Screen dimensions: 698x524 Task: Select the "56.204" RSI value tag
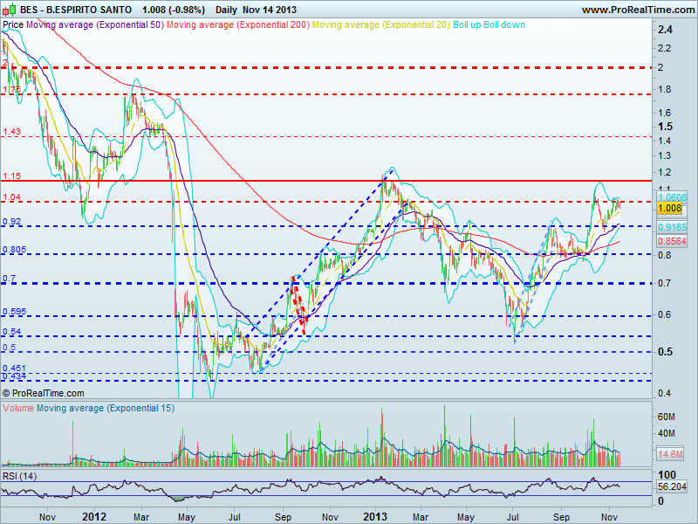(672, 486)
